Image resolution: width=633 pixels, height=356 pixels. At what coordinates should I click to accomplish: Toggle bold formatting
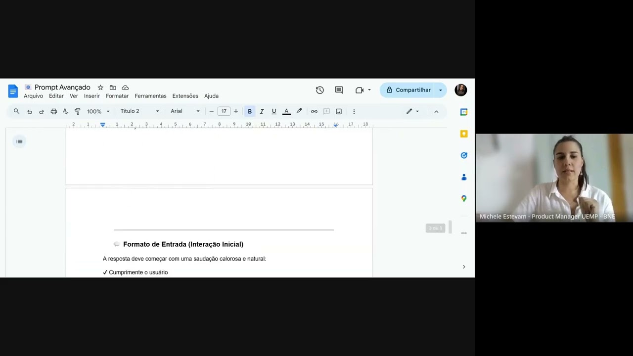tap(250, 111)
